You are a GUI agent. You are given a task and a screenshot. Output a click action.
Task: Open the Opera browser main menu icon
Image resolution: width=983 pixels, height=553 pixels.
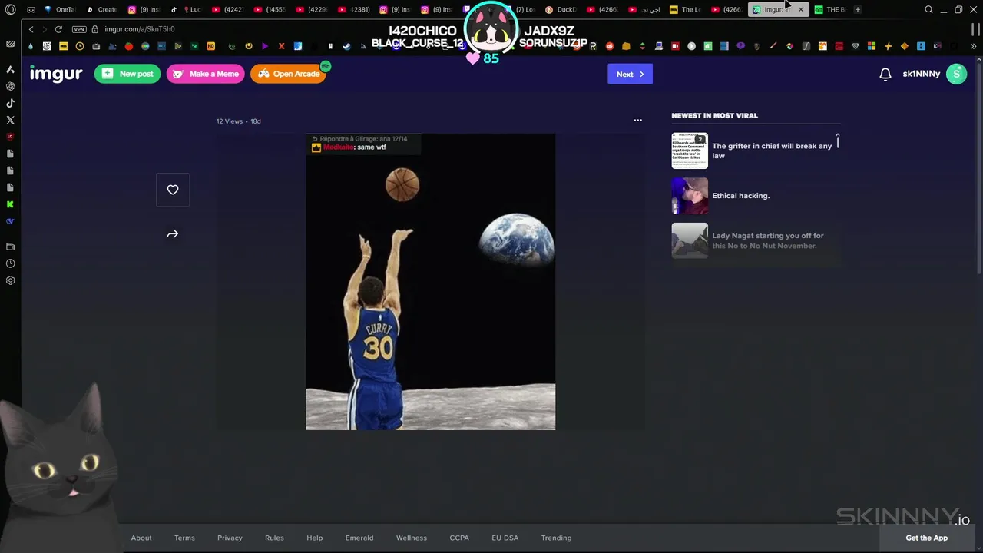(10, 10)
